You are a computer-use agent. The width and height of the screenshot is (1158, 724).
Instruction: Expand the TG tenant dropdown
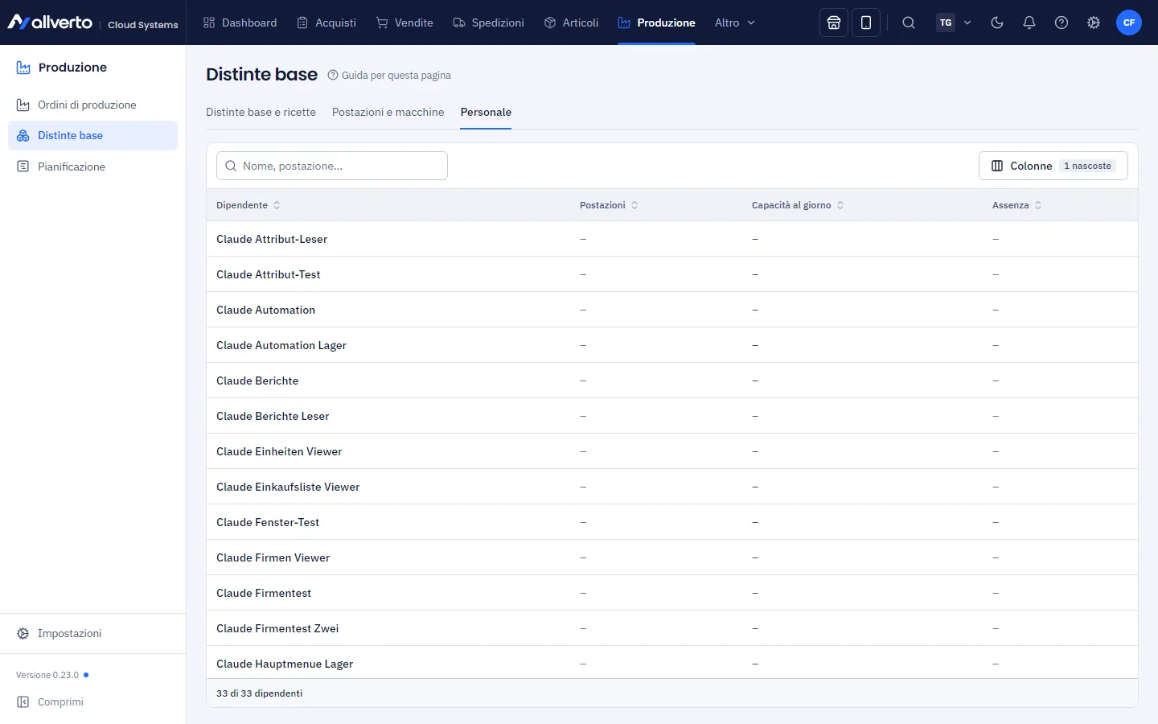pos(955,23)
